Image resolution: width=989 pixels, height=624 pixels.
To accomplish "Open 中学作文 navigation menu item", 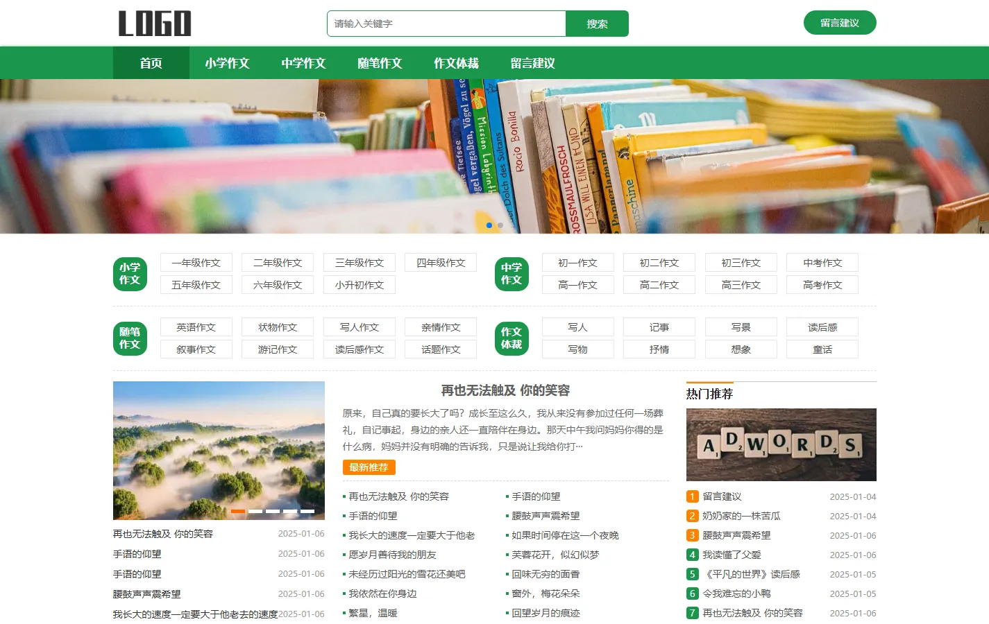I will [x=304, y=63].
